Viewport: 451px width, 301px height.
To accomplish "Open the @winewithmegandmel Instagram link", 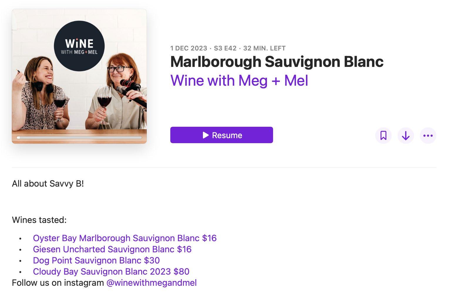I will (152, 283).
